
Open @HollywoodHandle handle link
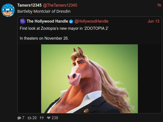pos(91,21)
